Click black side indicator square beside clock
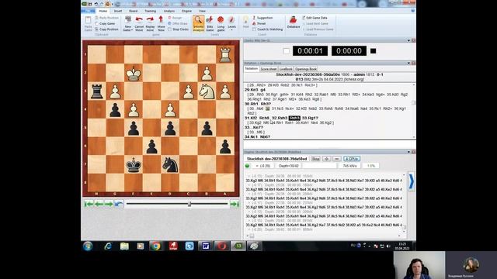The width and height of the screenshot is (497, 279). tap(373, 51)
